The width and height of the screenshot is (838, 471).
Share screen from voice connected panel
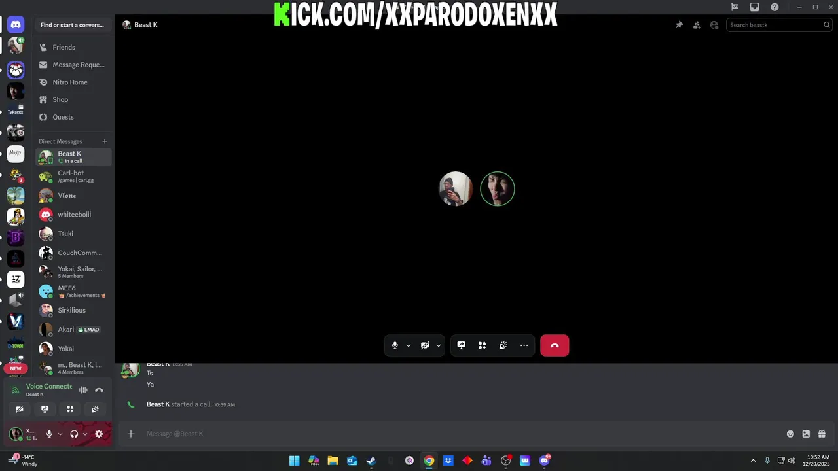[x=45, y=409]
